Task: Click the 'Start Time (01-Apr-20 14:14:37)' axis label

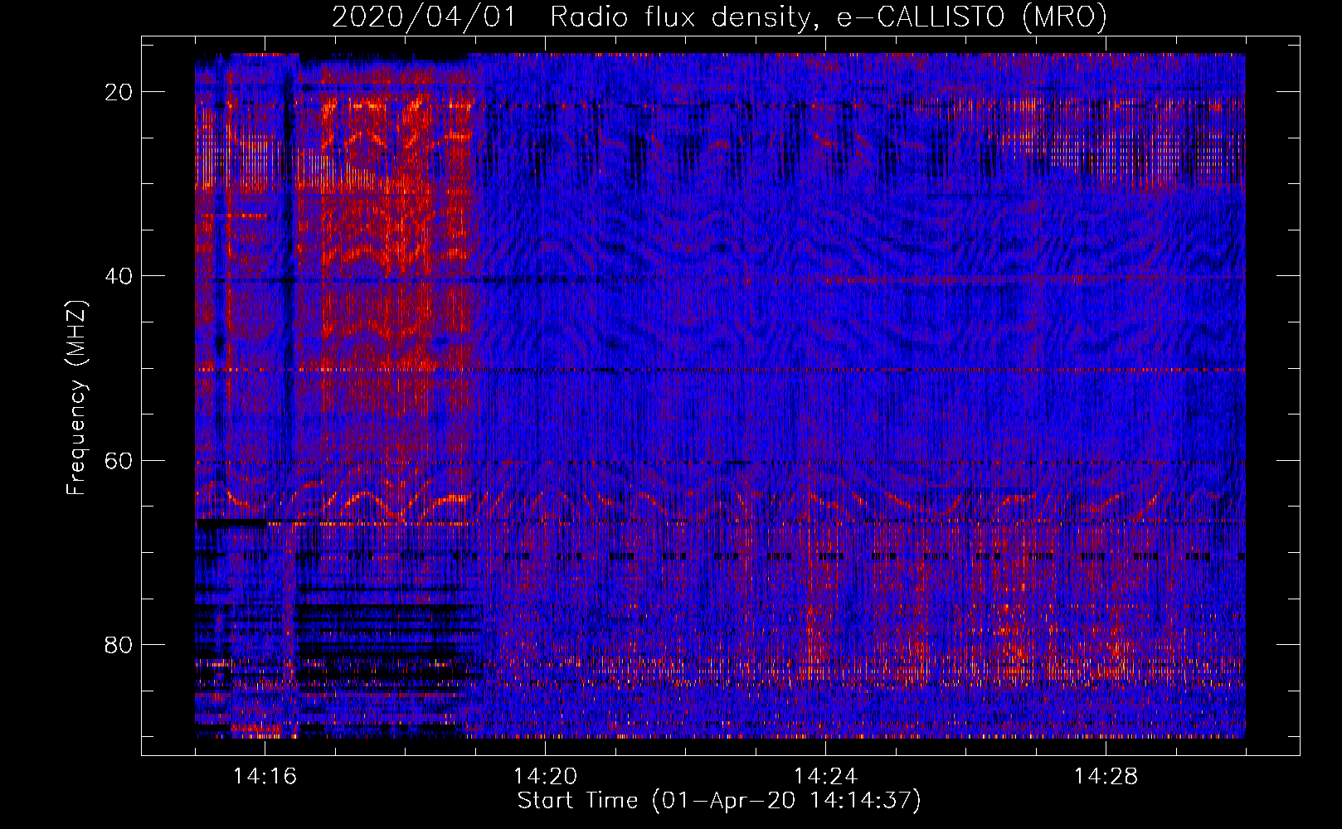Action: pos(719,801)
